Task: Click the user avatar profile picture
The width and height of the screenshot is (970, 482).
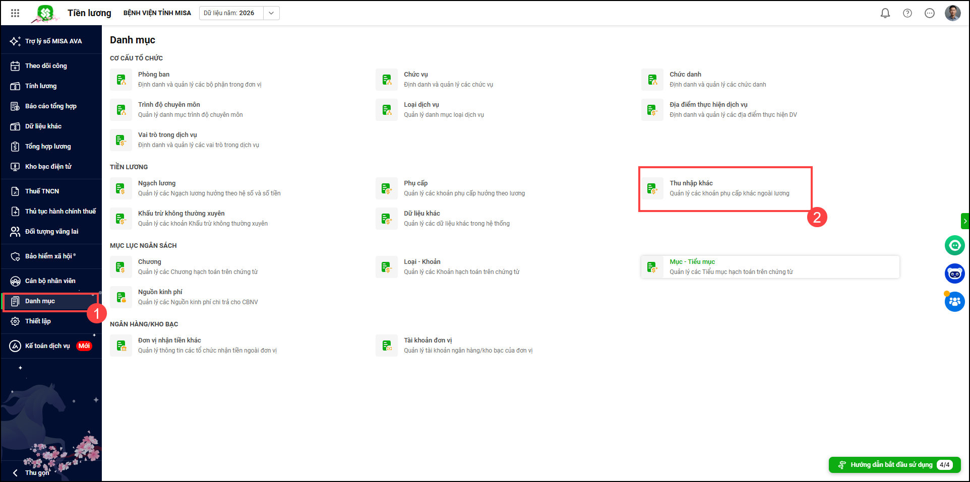Action: tap(952, 13)
